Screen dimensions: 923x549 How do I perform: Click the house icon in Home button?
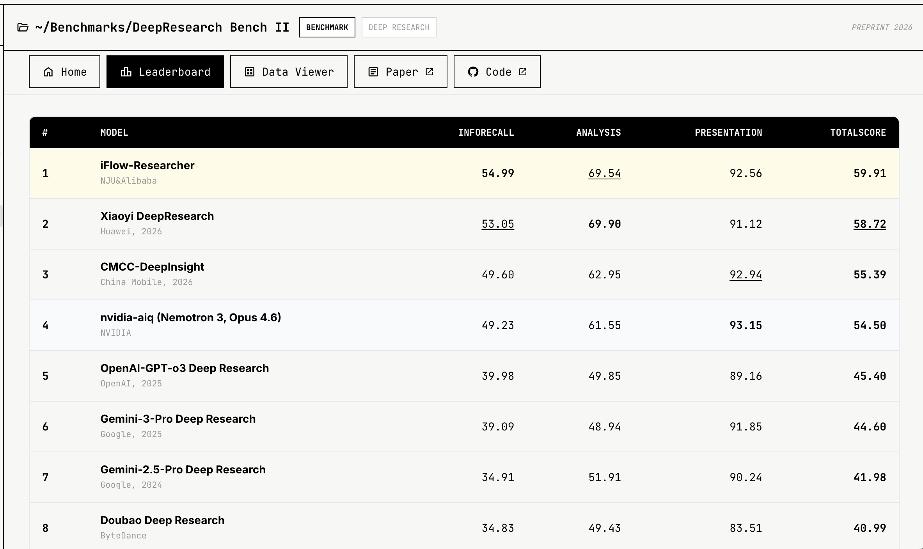pyautogui.click(x=48, y=72)
